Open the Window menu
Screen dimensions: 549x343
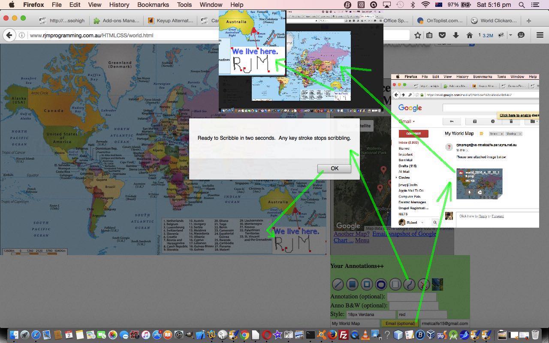(x=211, y=5)
